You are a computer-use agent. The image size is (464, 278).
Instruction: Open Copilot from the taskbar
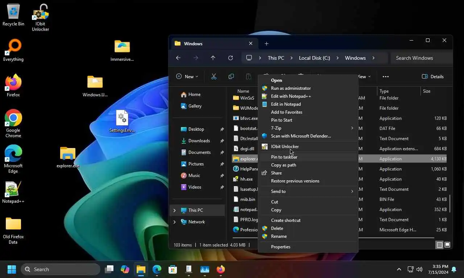pyautogui.click(x=125, y=269)
